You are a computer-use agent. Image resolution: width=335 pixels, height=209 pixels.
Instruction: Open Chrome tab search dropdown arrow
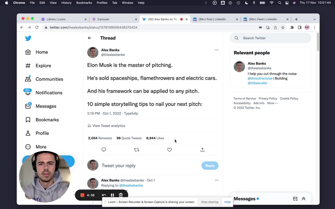point(314,19)
